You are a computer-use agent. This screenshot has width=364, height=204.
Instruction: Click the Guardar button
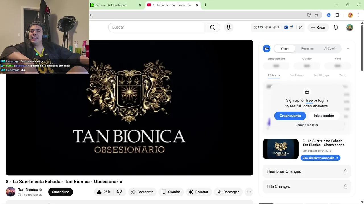click(171, 192)
